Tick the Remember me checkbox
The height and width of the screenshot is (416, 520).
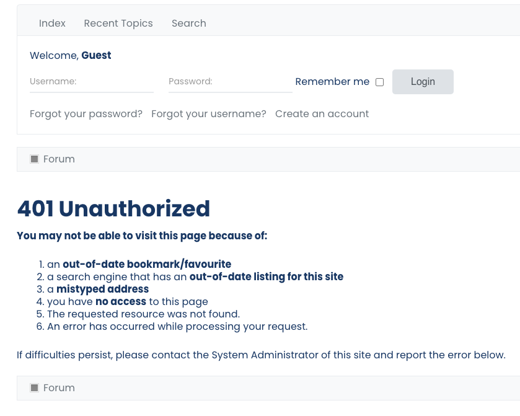click(x=380, y=82)
